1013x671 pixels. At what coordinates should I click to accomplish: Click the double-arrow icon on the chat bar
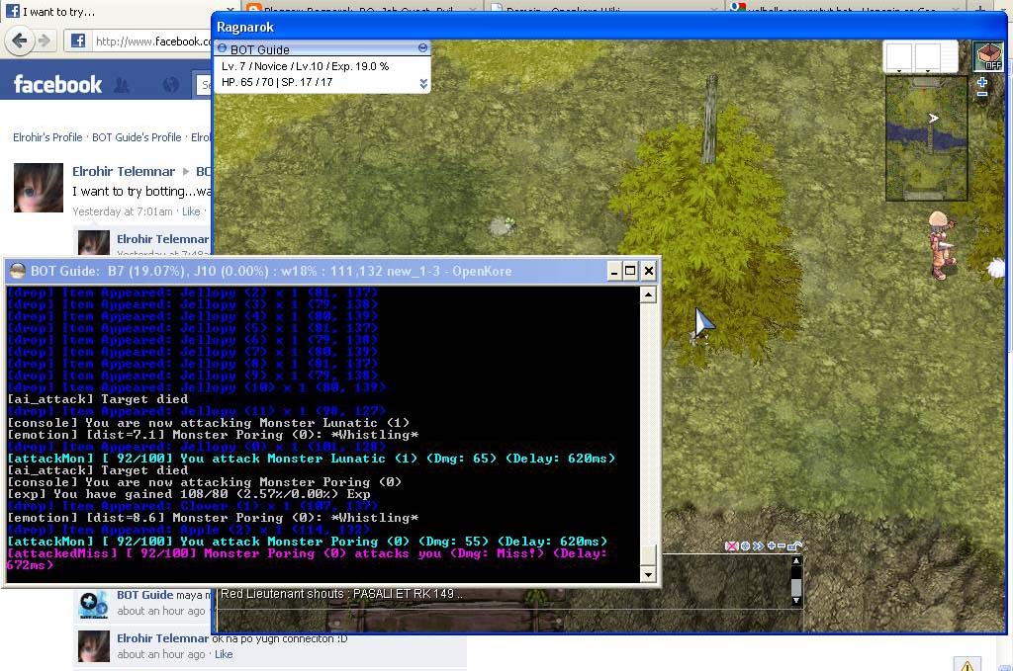[x=759, y=545]
